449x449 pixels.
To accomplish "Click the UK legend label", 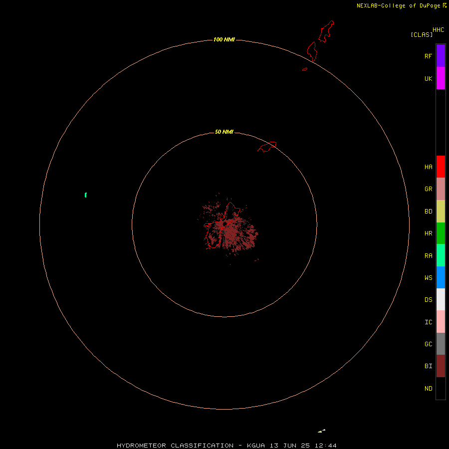I will click(428, 78).
